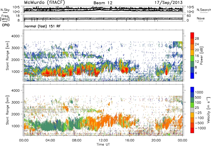Select the 'Freq. [MHz]' axis label
The image size is (211, 146).
5,18
